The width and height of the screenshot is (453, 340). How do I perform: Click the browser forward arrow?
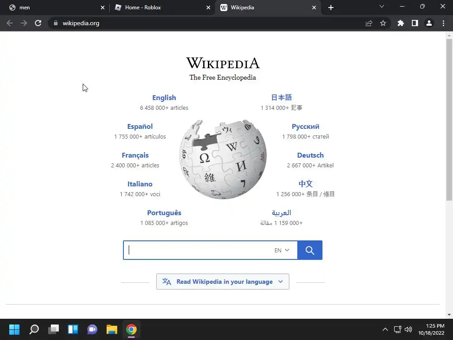pos(24,23)
